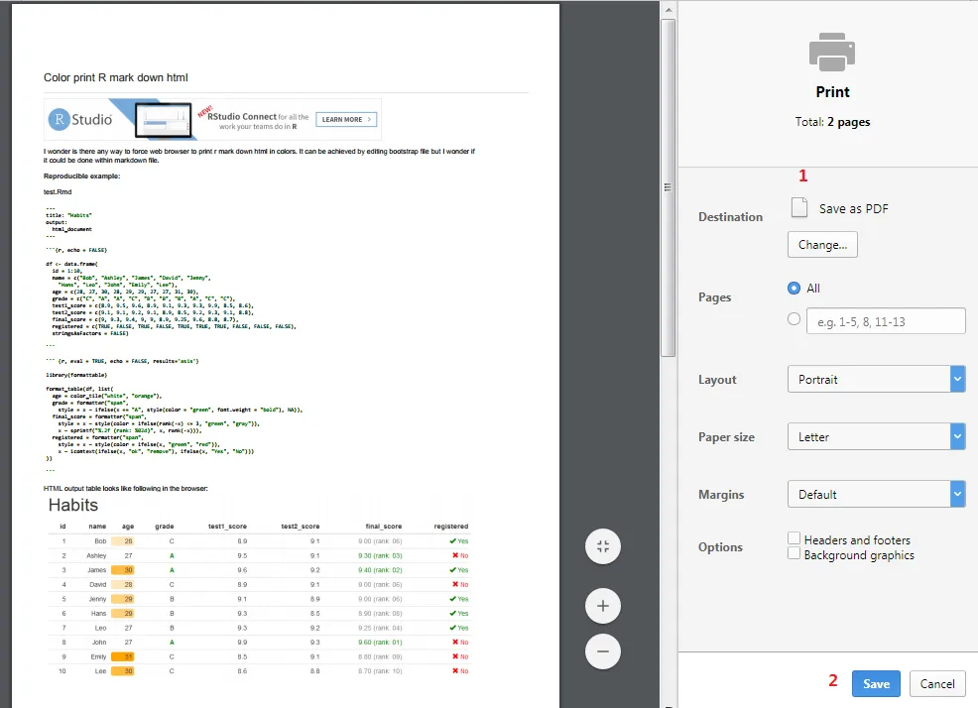Viewport: 978px width, 708px height.
Task: Click the Change... destination button
Action: pyautogui.click(x=822, y=245)
